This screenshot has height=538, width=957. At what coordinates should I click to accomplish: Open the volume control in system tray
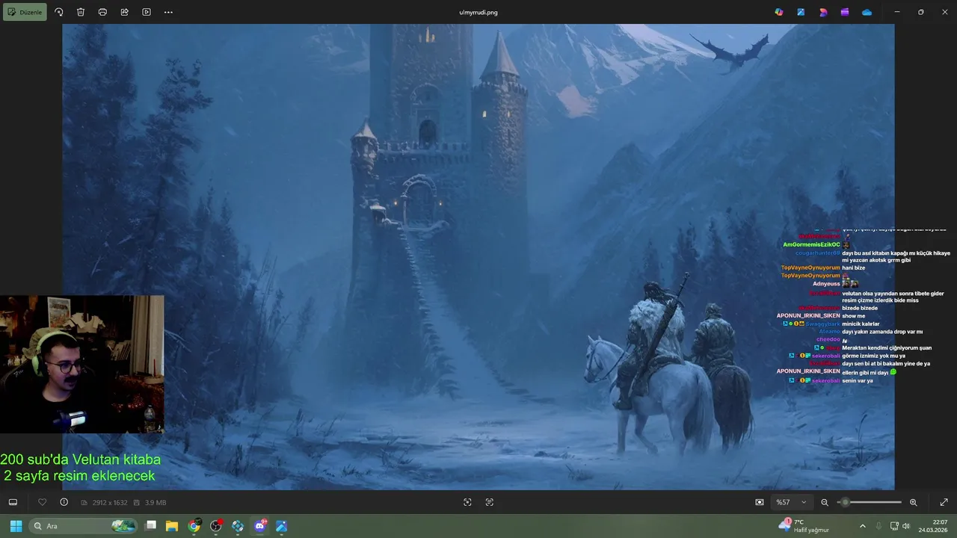pos(906,526)
